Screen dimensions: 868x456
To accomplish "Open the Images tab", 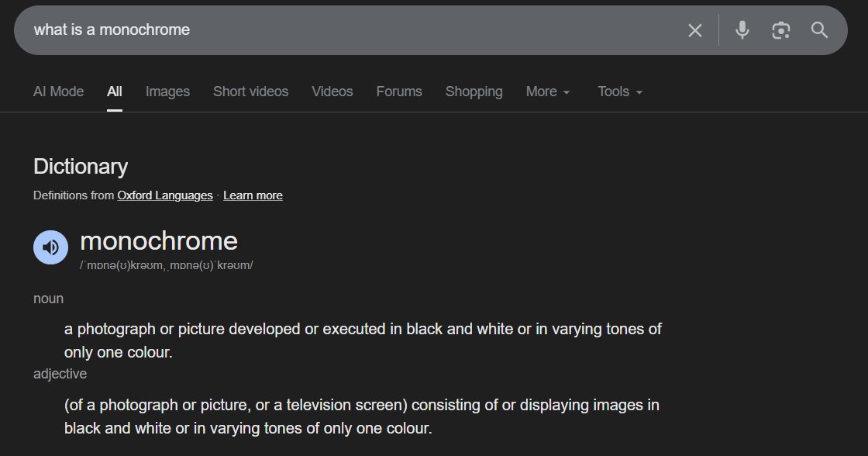I will [167, 92].
